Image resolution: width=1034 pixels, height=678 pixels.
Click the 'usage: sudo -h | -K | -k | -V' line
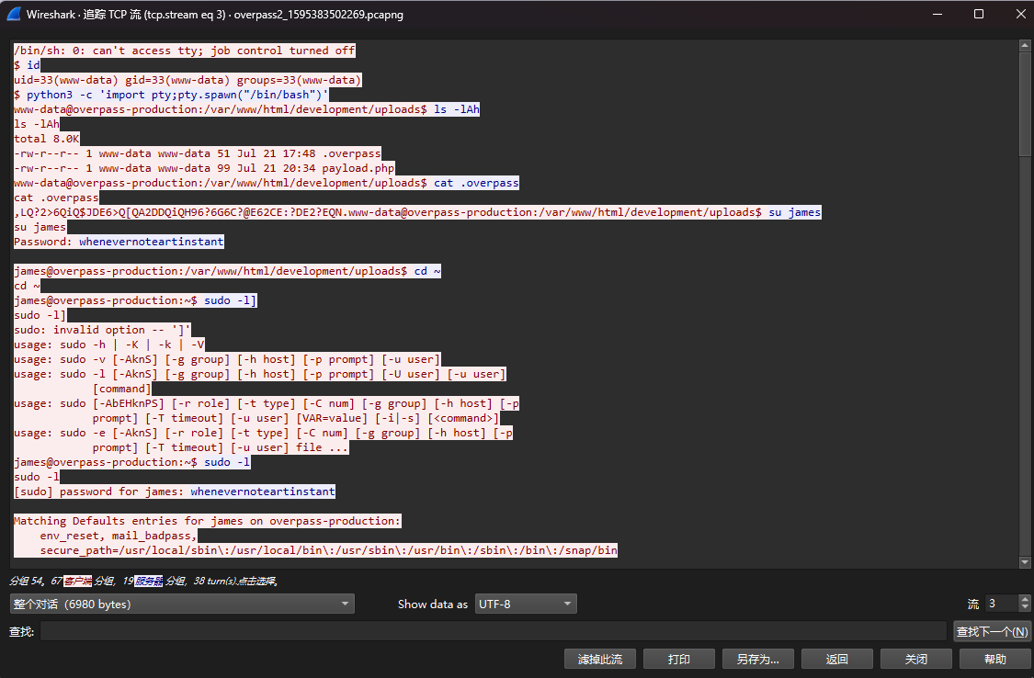coord(109,345)
